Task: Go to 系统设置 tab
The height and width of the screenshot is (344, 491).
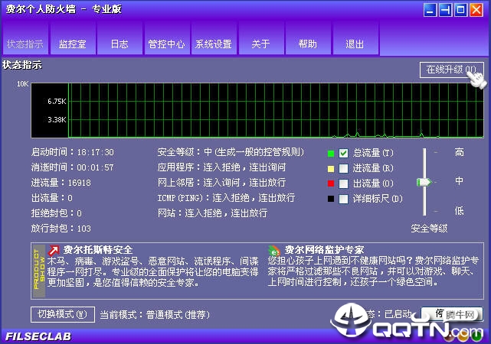Action: (x=214, y=38)
